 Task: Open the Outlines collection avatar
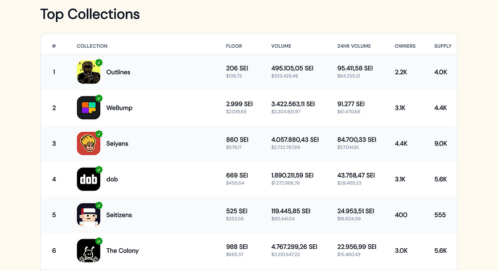89,72
